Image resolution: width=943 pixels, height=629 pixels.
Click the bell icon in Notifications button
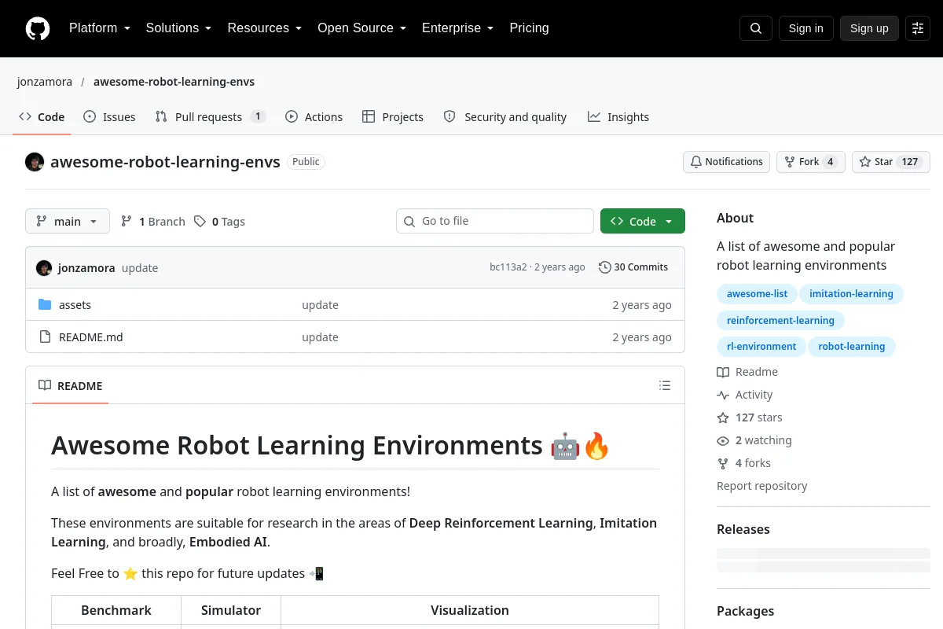coord(696,162)
